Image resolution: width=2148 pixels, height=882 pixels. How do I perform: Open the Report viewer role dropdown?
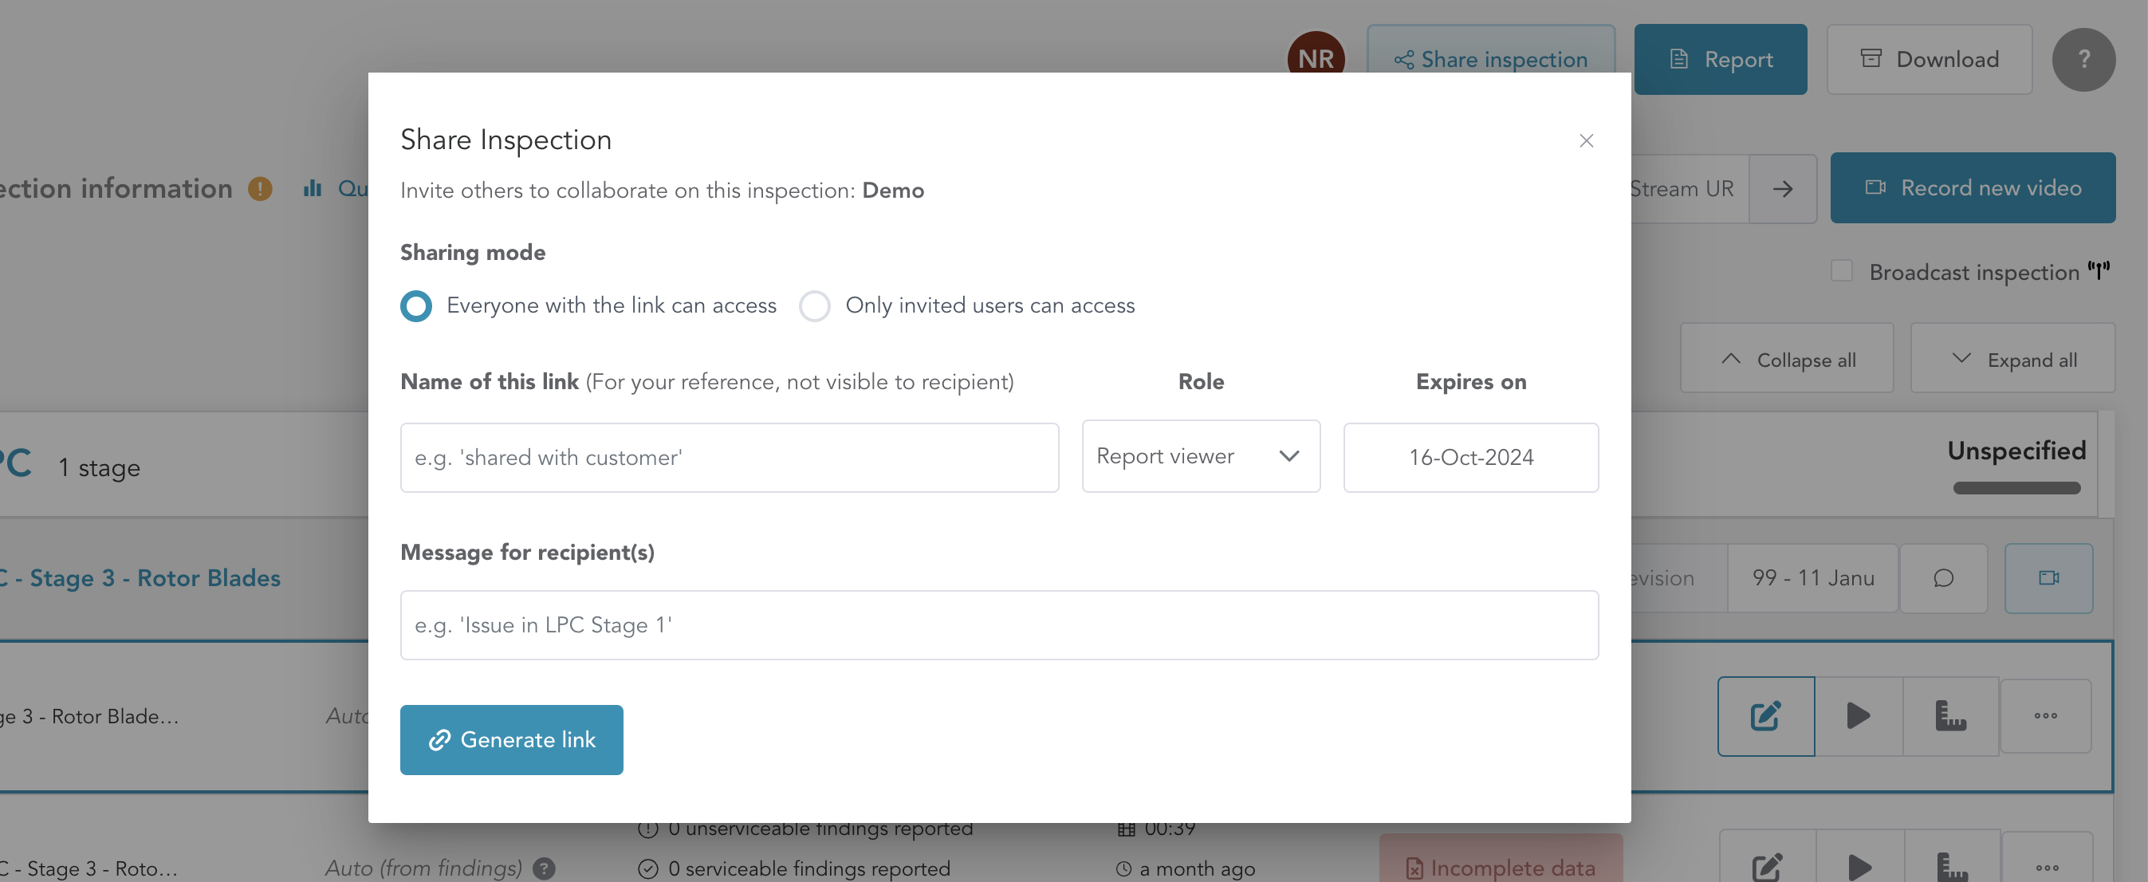click(1200, 456)
